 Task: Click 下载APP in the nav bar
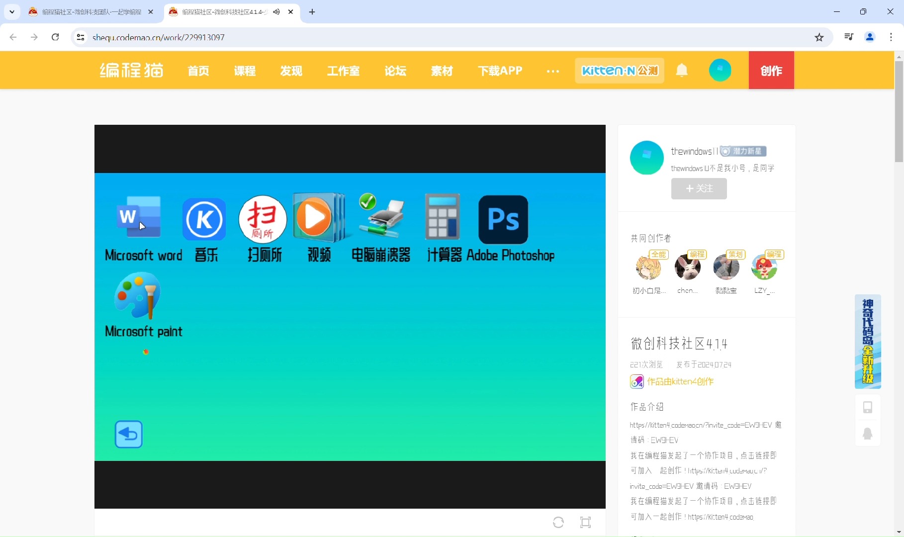(500, 71)
